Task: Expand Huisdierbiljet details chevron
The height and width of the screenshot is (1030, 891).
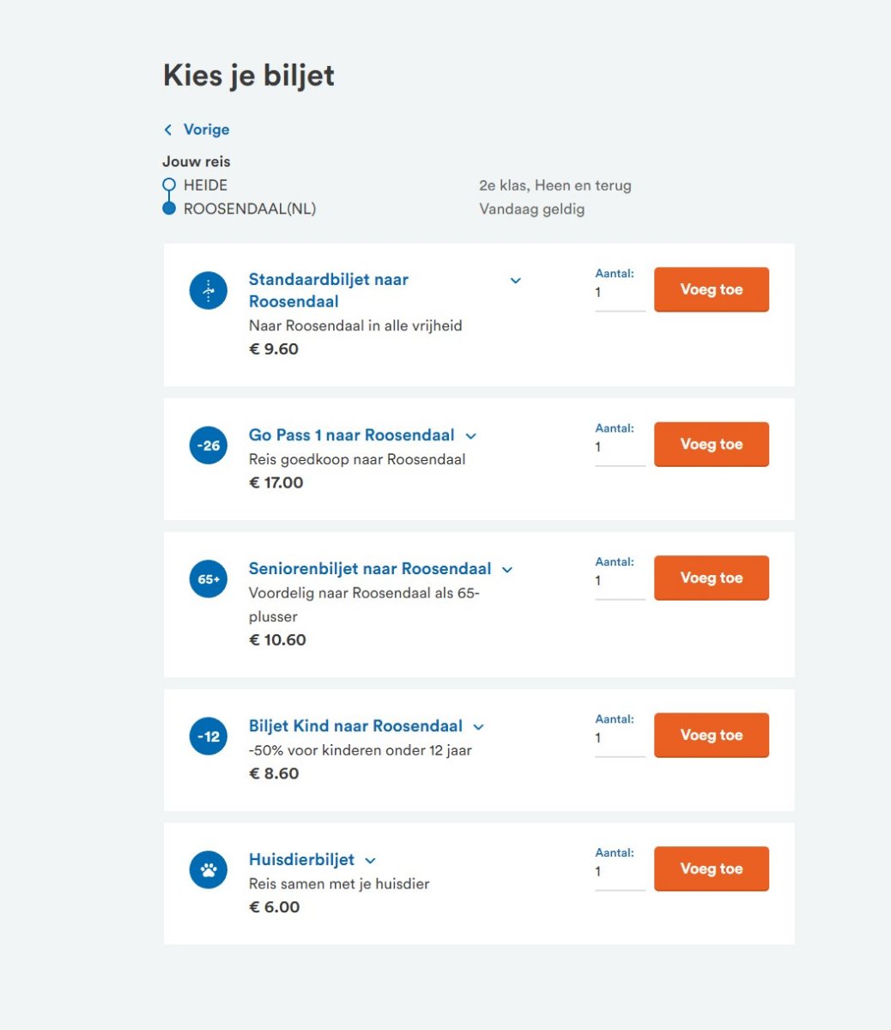Action: (371, 861)
